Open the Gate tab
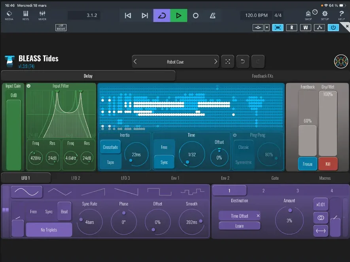The height and width of the screenshot is (262, 350). tap(275, 178)
